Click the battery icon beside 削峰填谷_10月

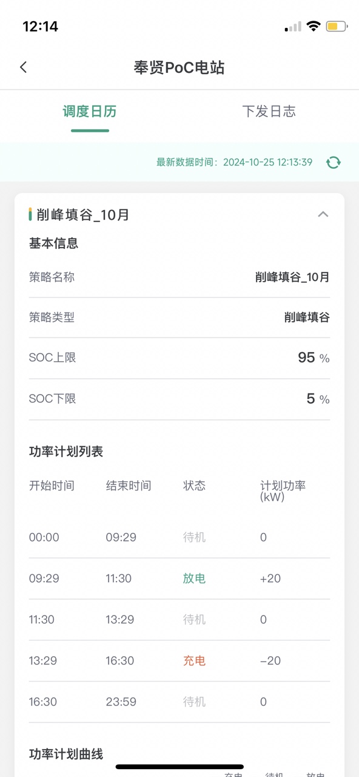point(31,214)
